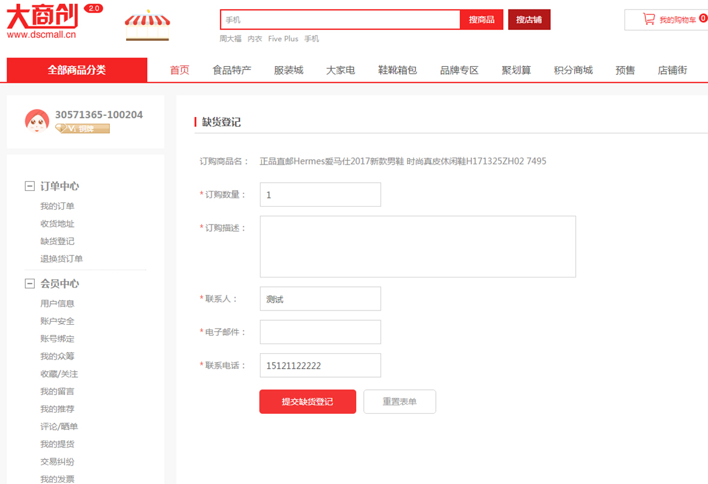Open 收货地址 in sidebar
The height and width of the screenshot is (484, 708).
(x=57, y=223)
